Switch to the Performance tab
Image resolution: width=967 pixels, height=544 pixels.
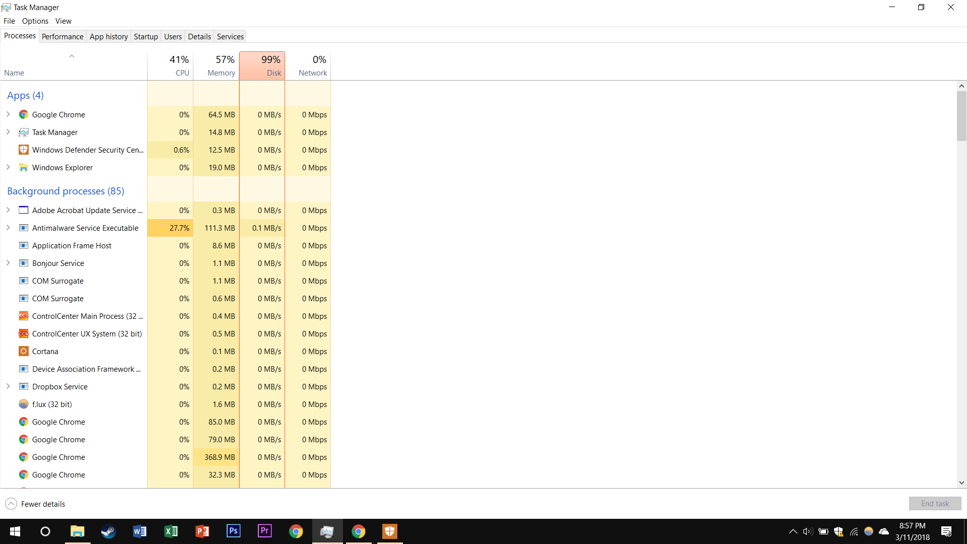point(62,37)
